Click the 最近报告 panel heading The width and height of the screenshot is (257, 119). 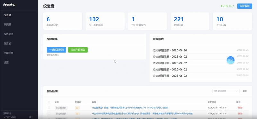158,39
